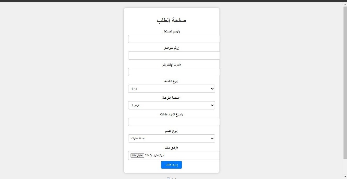Click the vertical scrollbar track

[345, 87]
